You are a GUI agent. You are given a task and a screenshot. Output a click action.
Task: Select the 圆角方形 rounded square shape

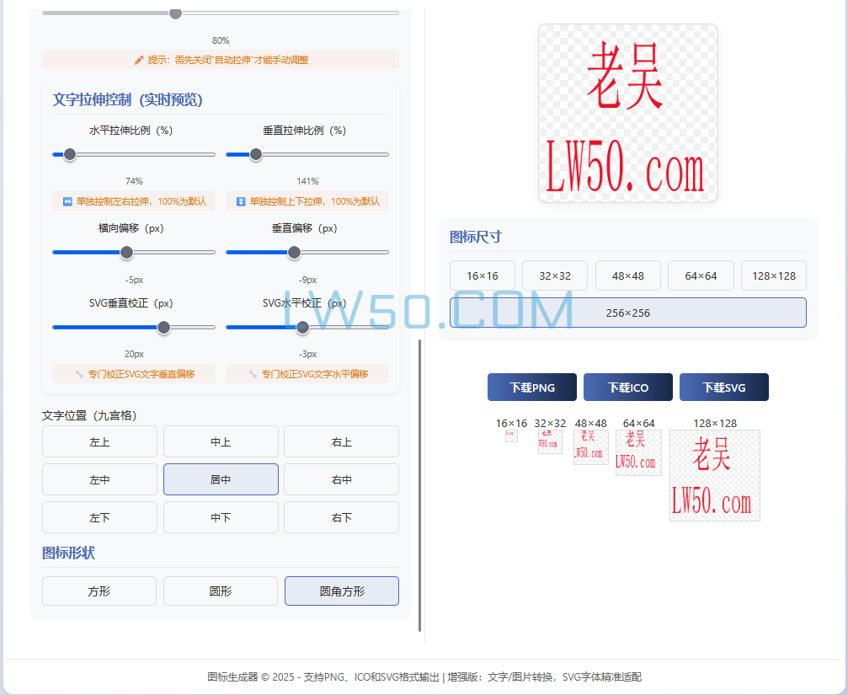(341, 591)
